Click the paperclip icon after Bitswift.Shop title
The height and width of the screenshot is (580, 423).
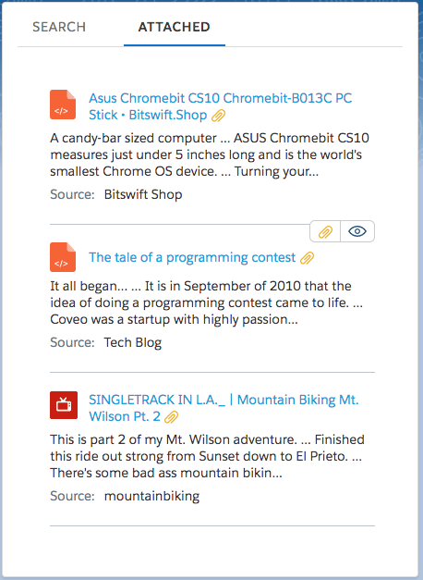click(x=218, y=116)
